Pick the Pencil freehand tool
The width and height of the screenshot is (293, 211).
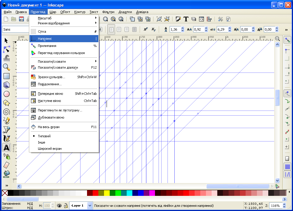click(6, 121)
